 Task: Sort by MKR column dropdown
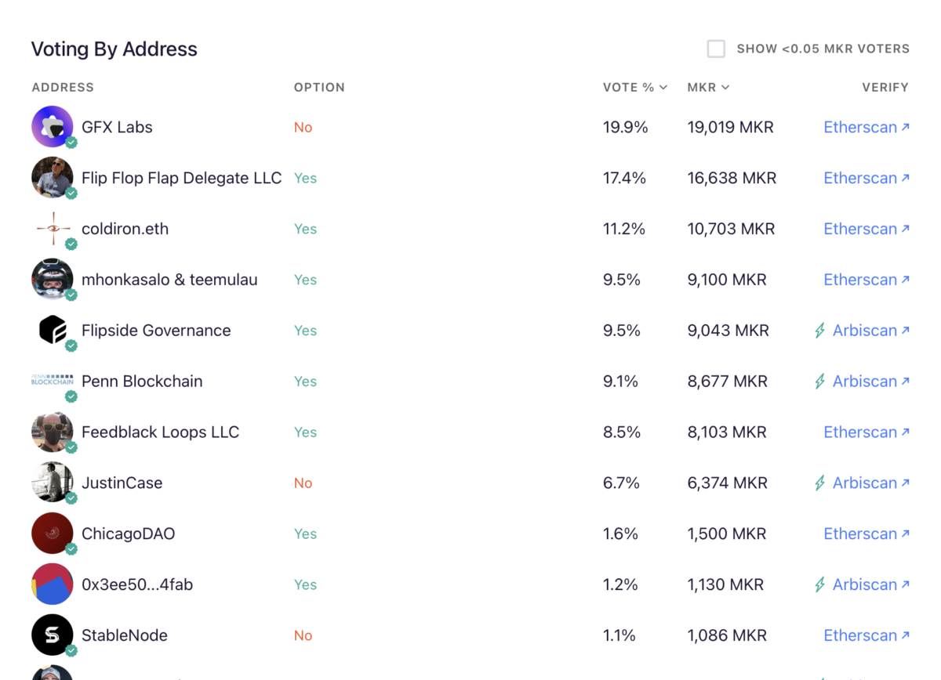click(708, 87)
